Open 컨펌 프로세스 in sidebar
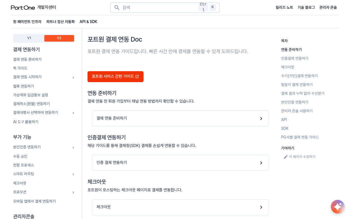 tap(24, 165)
